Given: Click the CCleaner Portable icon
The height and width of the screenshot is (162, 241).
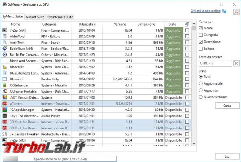Looking at the screenshot, I should point(5,91).
